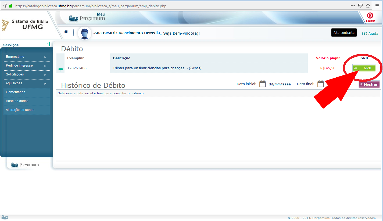Expand the debit row for exemplar 128261406
Screen dimensions: 383x221
coord(60,69)
